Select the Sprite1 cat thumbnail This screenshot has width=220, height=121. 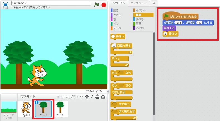(26, 109)
